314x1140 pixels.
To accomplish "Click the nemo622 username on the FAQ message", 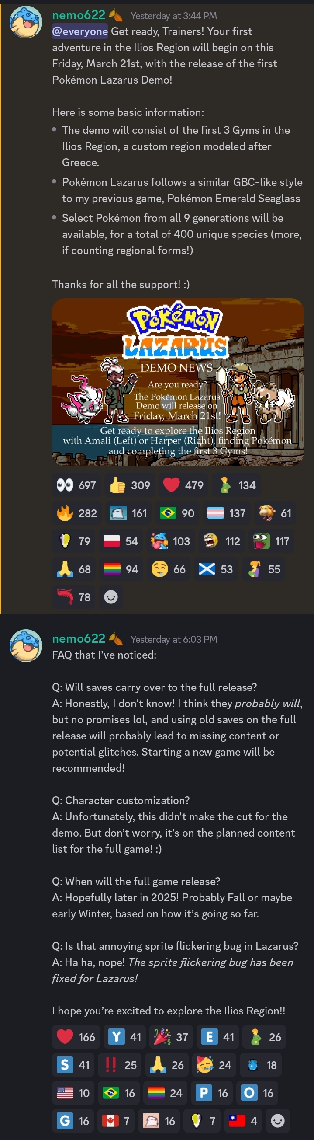I will (79, 638).
